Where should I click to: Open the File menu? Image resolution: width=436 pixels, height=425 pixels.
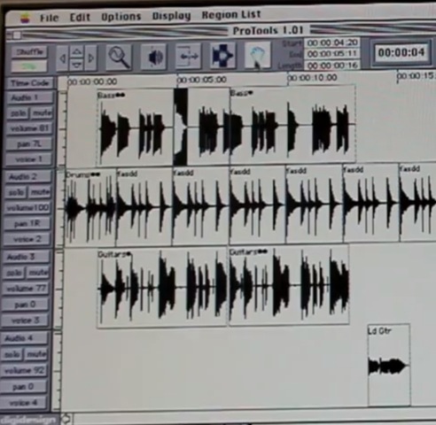(49, 18)
